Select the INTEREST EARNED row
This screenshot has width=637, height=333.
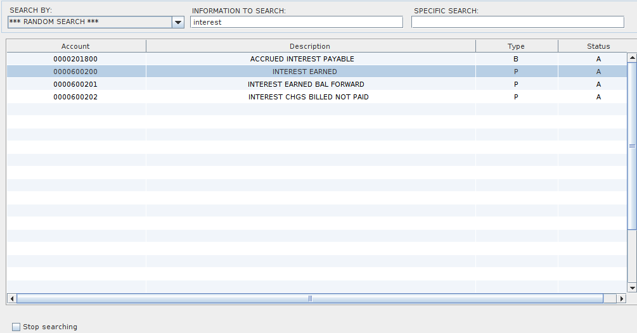pyautogui.click(x=305, y=72)
